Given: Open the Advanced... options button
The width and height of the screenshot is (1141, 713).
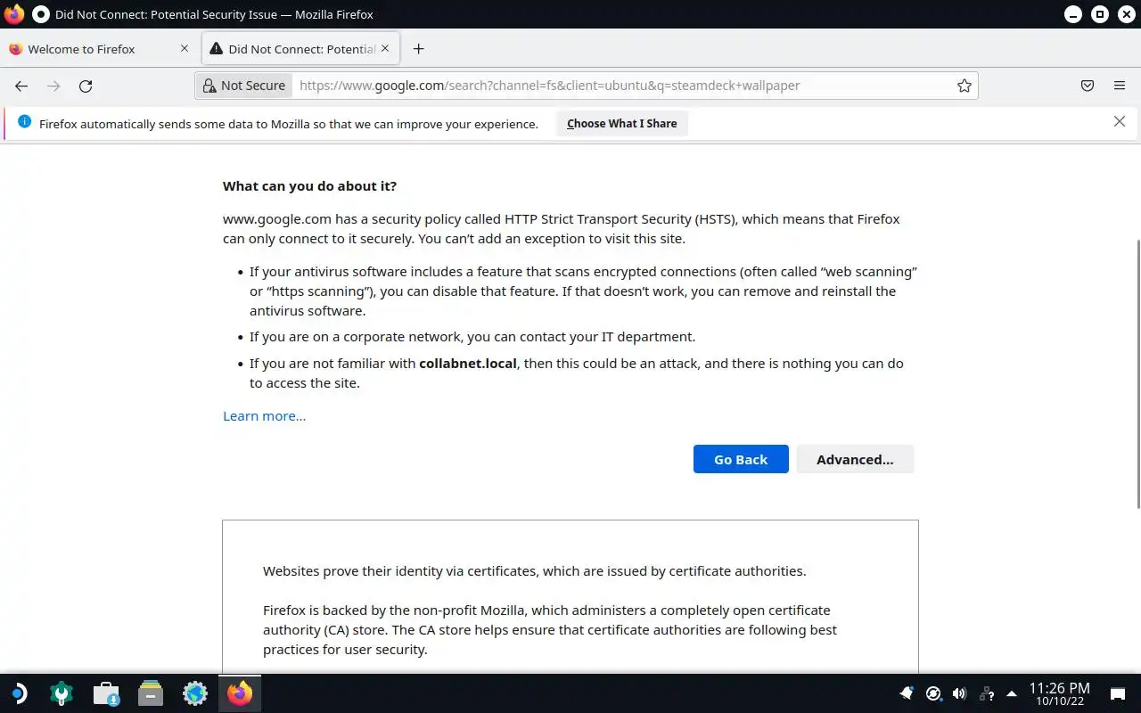Looking at the screenshot, I should coord(855,459).
